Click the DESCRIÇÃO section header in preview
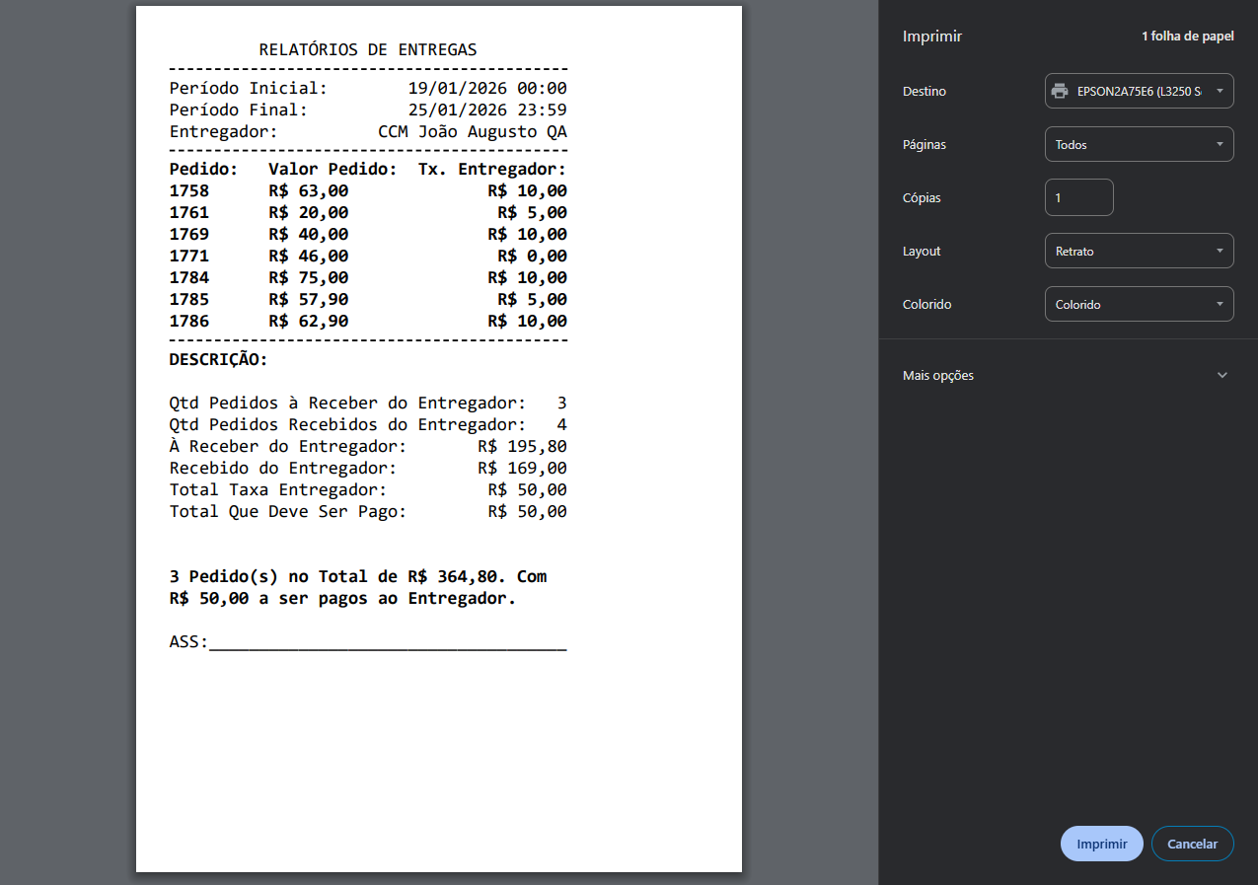The height and width of the screenshot is (885, 1258). point(218,360)
